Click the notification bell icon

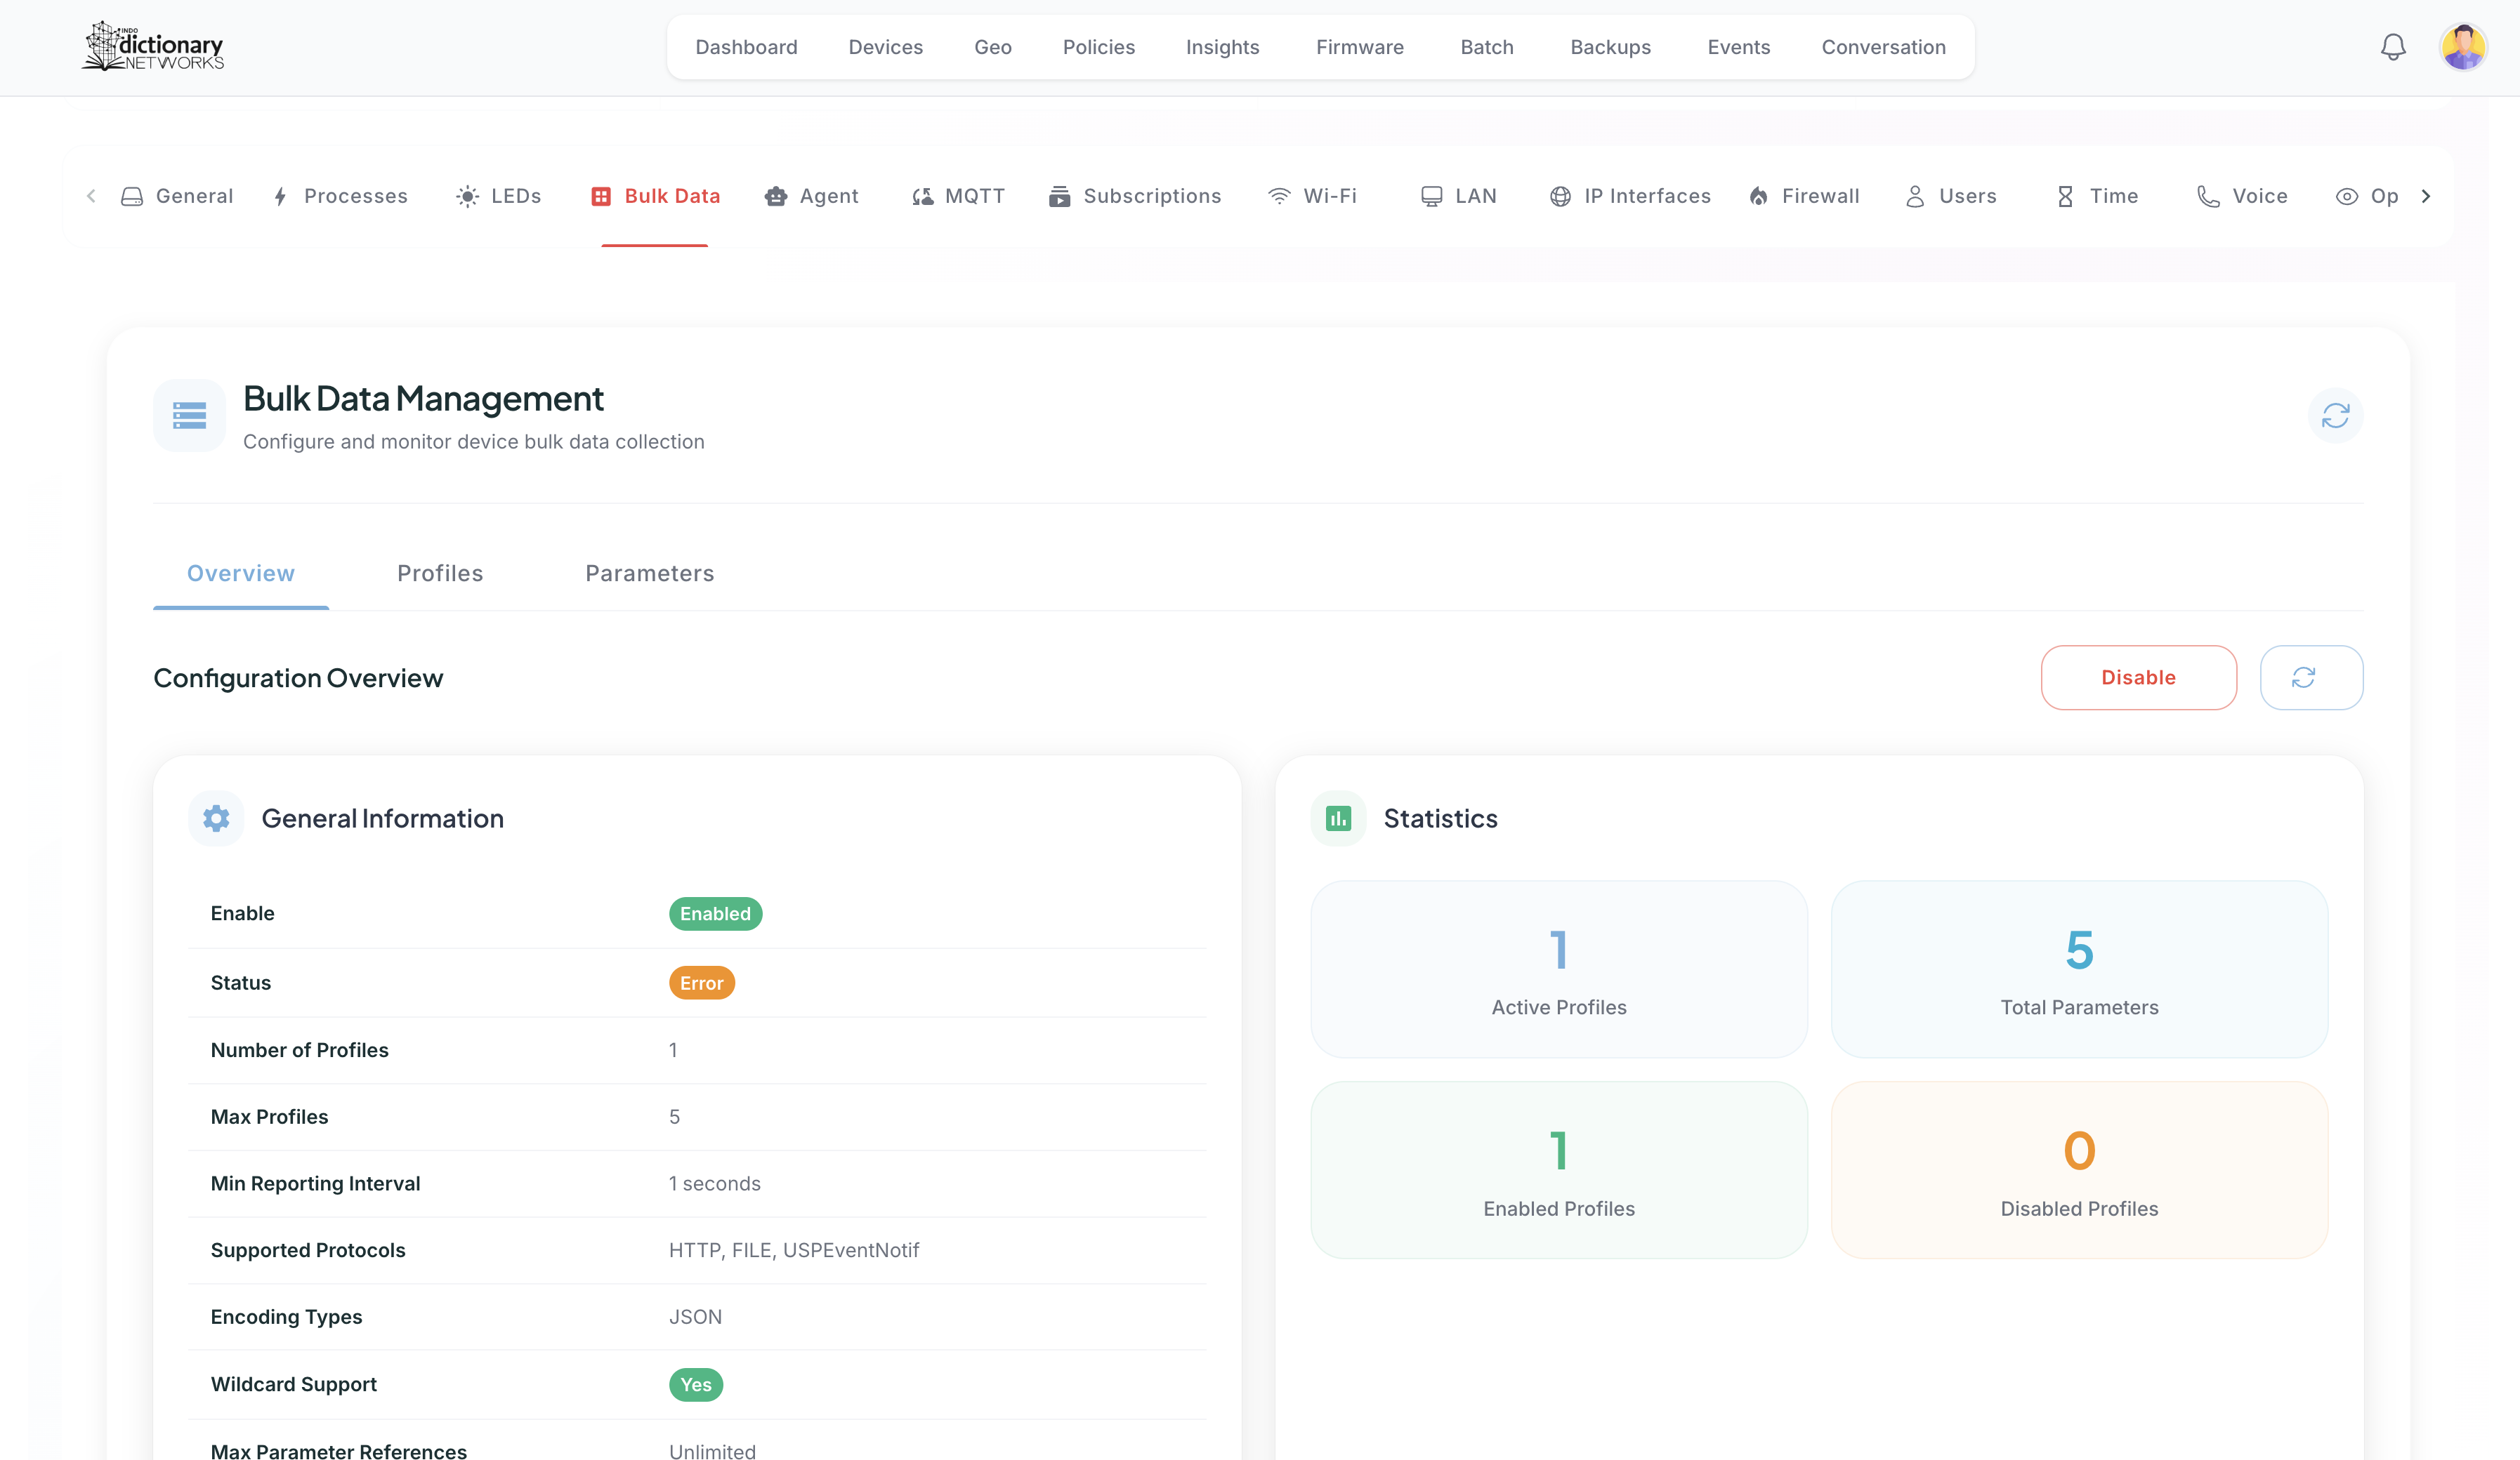point(2392,47)
